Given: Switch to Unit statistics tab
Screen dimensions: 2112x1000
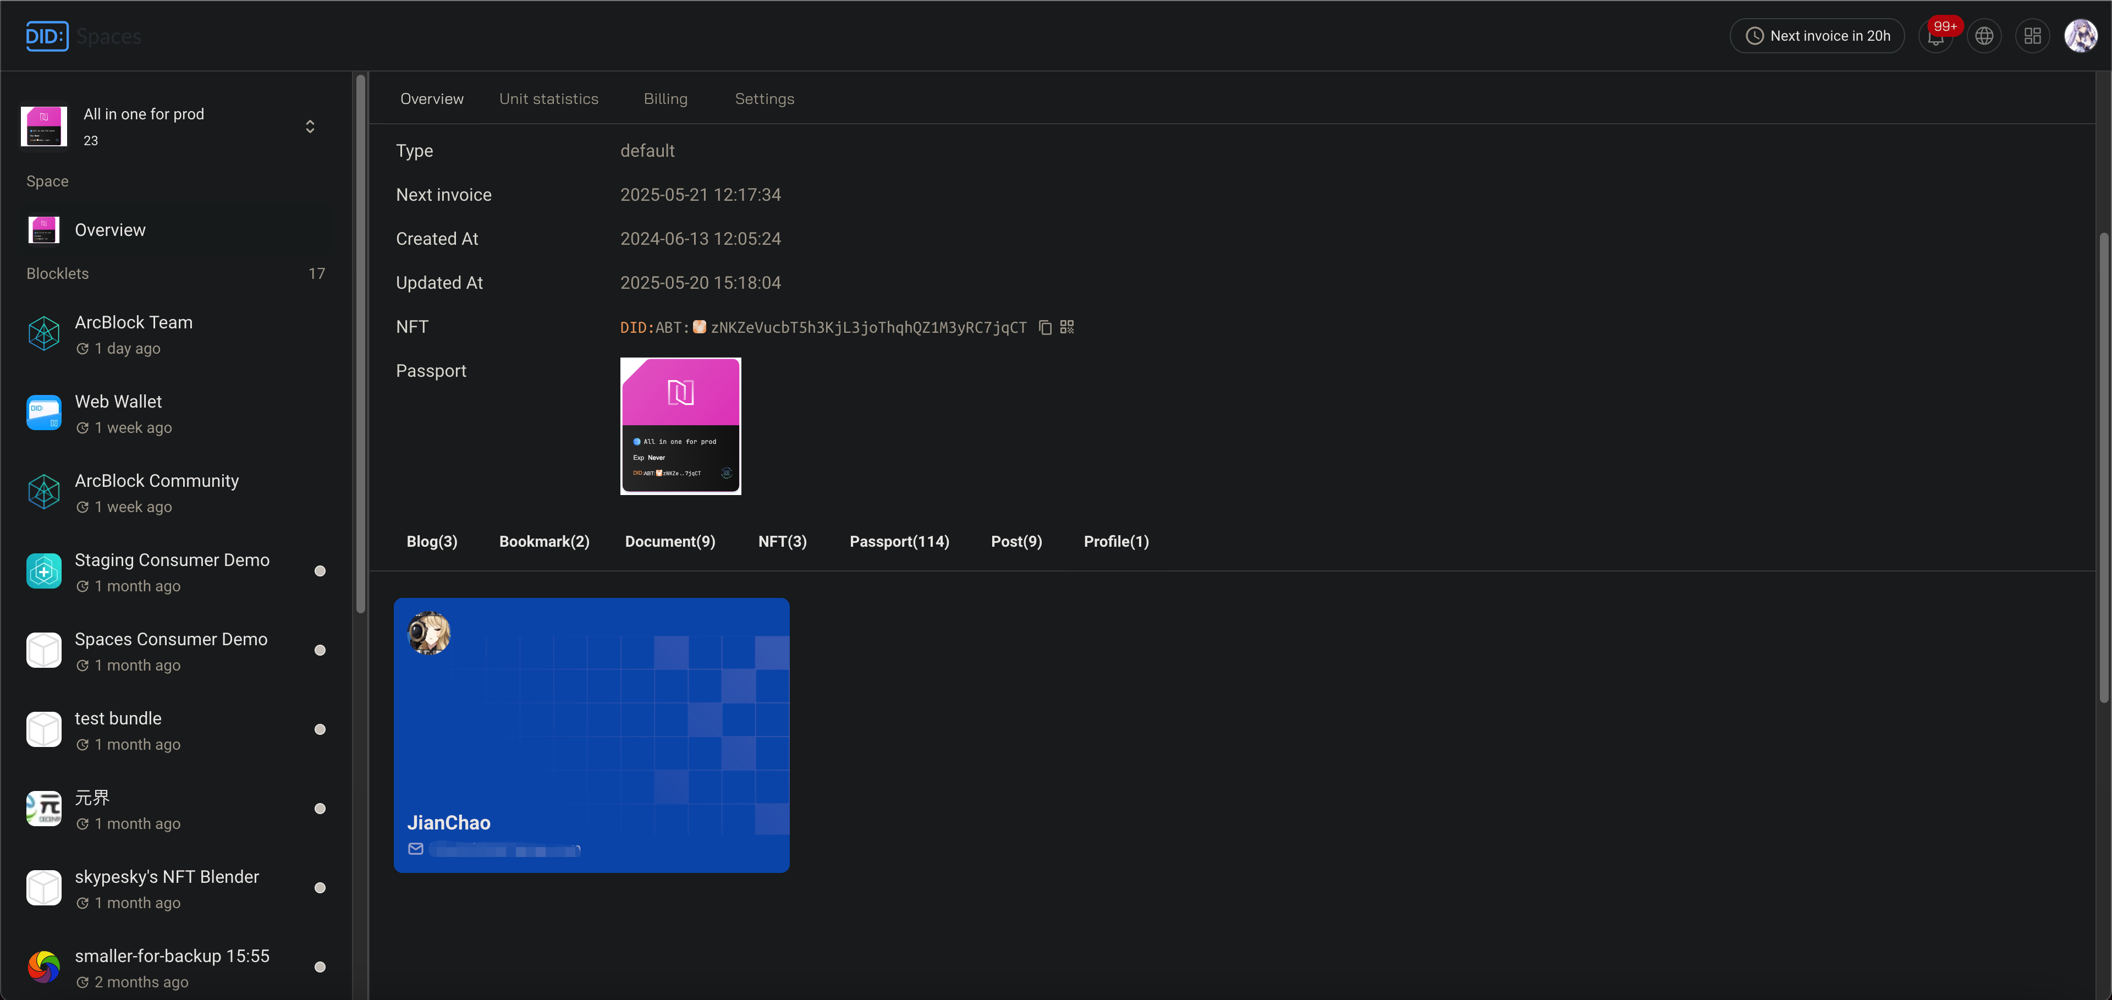Looking at the screenshot, I should pyautogui.click(x=548, y=99).
